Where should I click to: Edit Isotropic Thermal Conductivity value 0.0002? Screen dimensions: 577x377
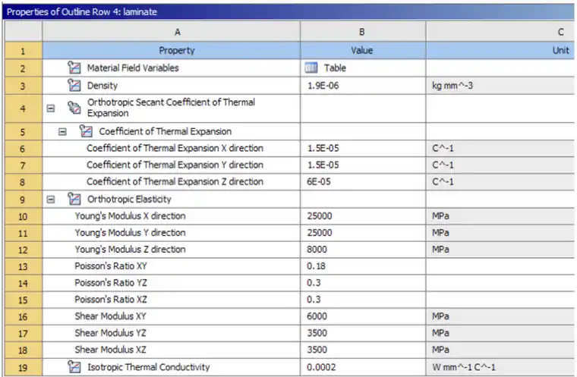click(363, 367)
